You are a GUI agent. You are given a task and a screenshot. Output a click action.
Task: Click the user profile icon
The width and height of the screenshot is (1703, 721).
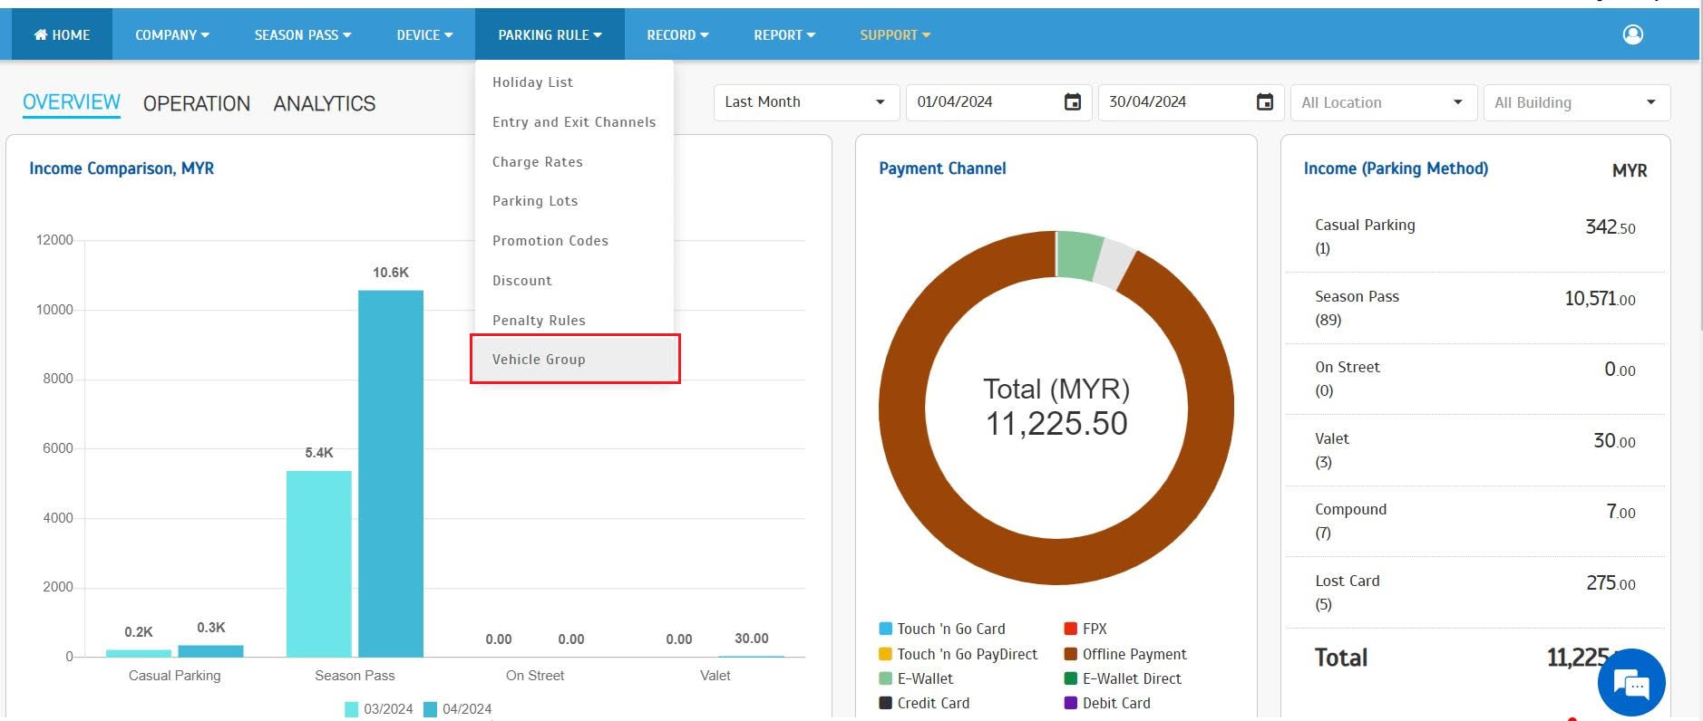pyautogui.click(x=1632, y=34)
